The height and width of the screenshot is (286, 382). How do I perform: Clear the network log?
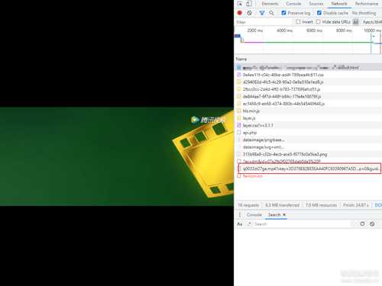(249, 13)
